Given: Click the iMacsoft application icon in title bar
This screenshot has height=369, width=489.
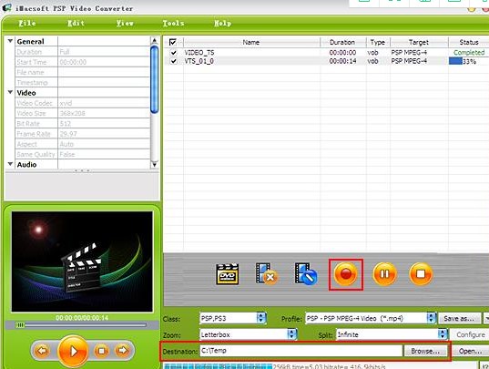Looking at the screenshot, I should pos(7,8).
